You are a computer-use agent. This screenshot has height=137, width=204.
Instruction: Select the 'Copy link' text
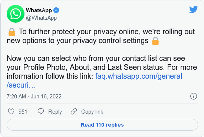coord(92,112)
